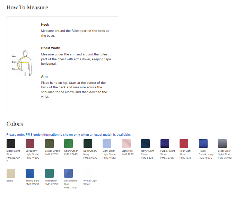
Task: Choose the Strong Blue swatch
Action: coord(30,174)
